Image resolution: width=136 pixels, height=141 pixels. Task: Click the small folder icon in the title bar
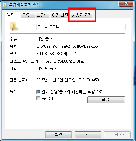[x=4, y=5]
